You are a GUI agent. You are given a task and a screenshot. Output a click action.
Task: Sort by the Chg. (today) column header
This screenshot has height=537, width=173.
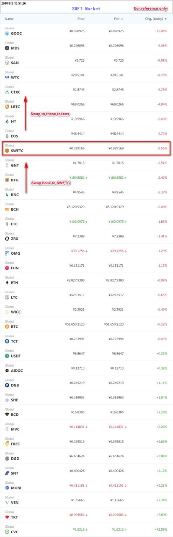156,19
